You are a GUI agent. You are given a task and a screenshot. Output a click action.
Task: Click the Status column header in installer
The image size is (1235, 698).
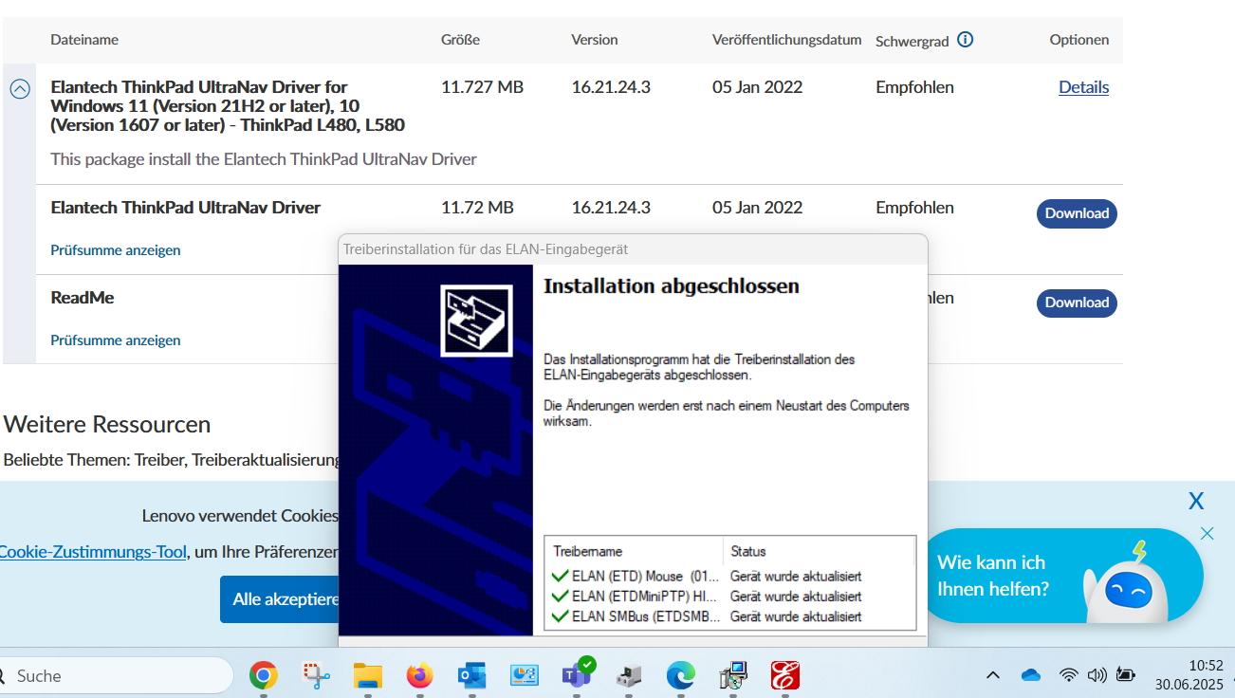[820, 551]
